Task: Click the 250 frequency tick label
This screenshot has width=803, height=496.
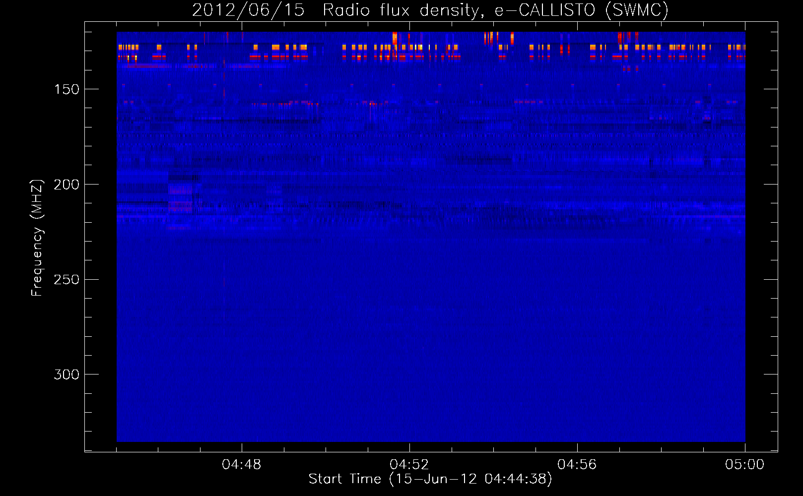Action: 67,280
